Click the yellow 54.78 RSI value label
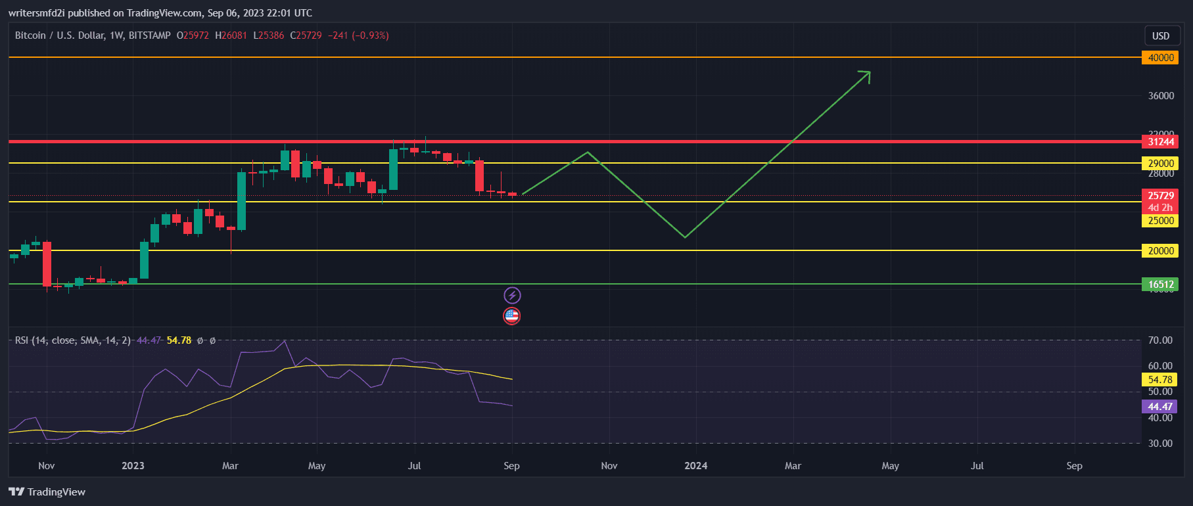Viewport: 1193px width, 506px height. (x=1160, y=380)
